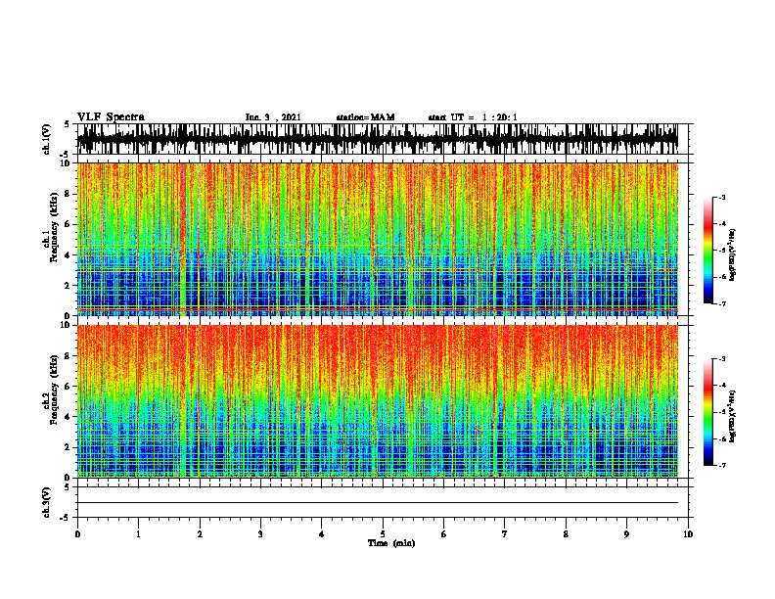Screen dimensions: 775x599
Task: Click time axis tick label "8"
Action: [x=566, y=534]
